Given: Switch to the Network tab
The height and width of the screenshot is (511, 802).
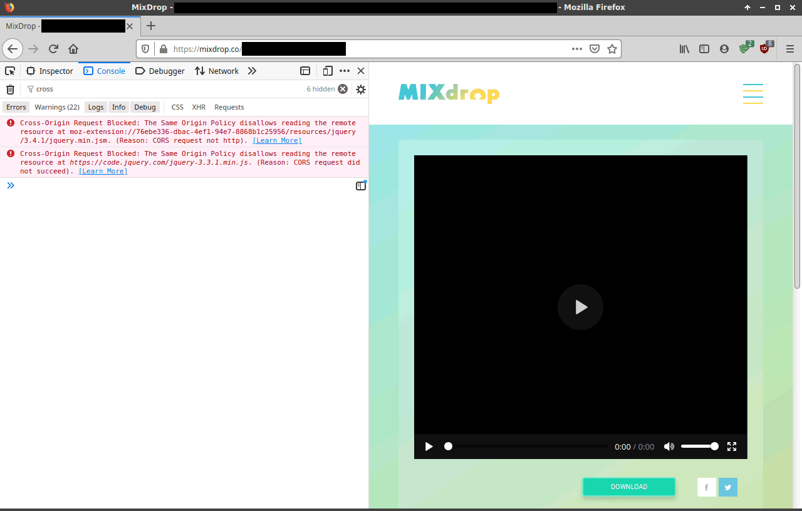Looking at the screenshot, I should pos(216,71).
